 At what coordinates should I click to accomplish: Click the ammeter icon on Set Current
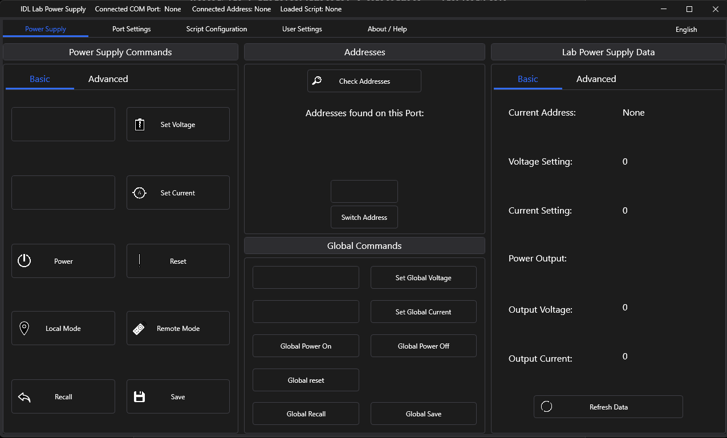[x=140, y=193]
